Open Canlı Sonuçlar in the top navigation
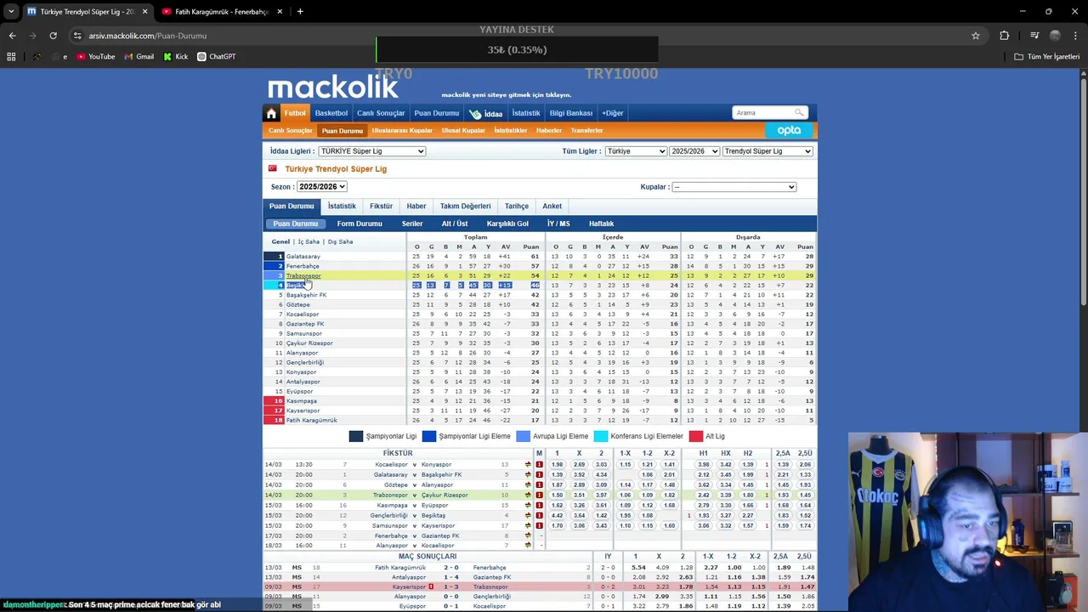 pyautogui.click(x=381, y=113)
